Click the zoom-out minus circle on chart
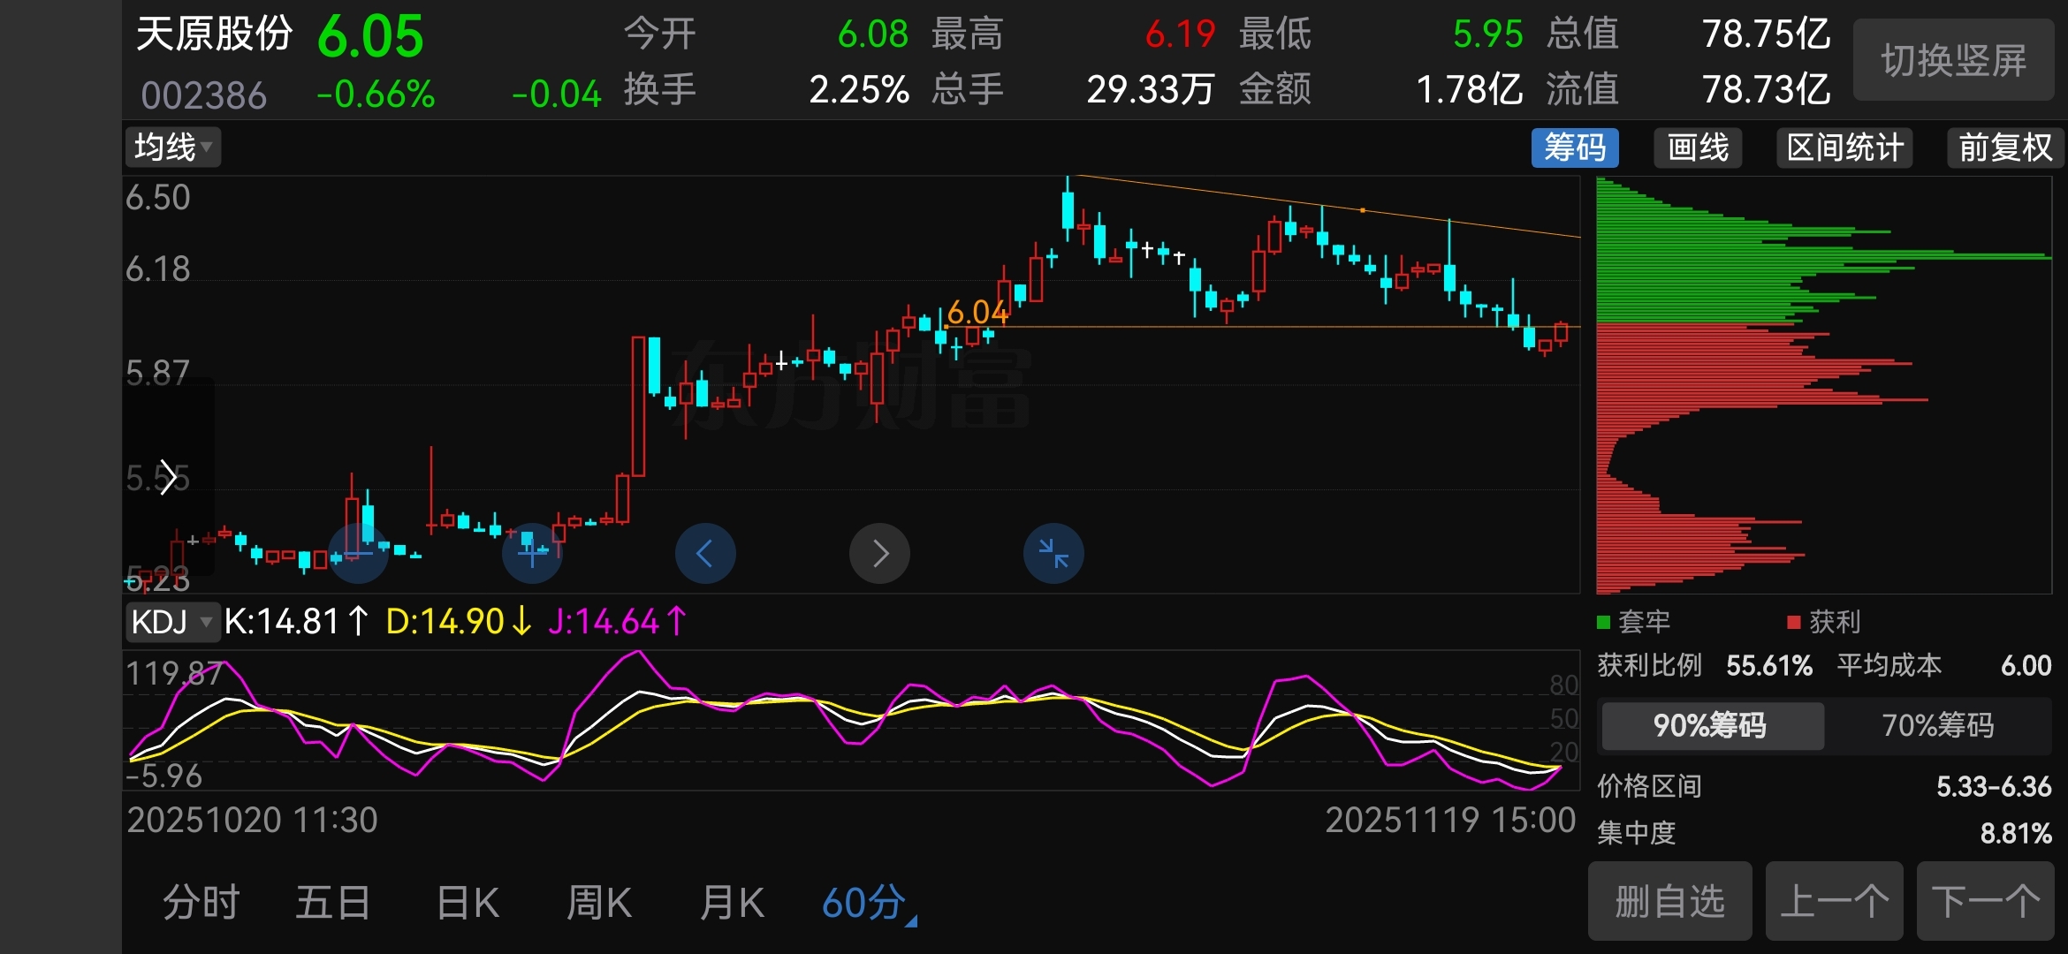 point(358,554)
